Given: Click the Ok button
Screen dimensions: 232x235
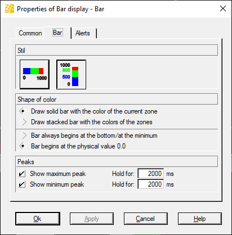Looking at the screenshot, I should (38, 219).
